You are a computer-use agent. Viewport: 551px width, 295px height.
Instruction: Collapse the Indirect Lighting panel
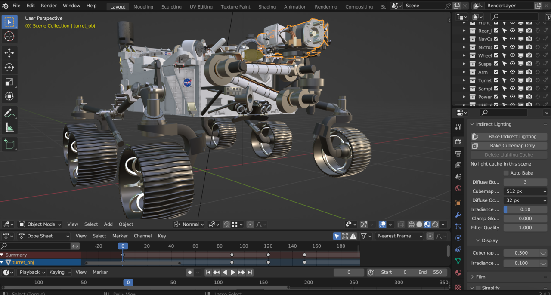click(493, 124)
